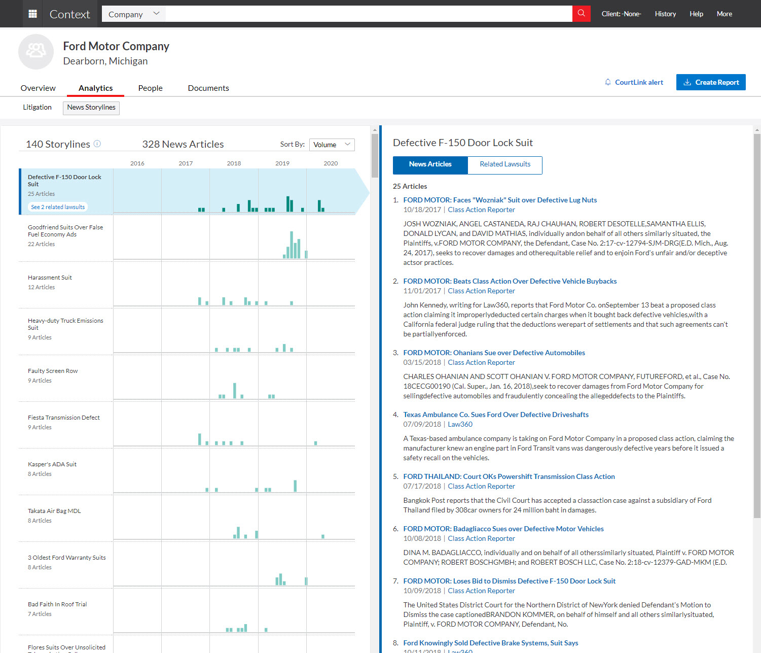Click the articles panel scrollbar thumb
Screen dimensions: 761x653
[x=757, y=326]
